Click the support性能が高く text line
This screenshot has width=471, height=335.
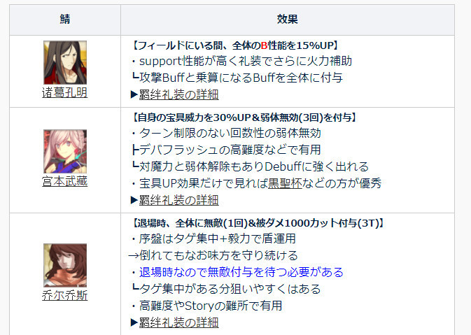pyautogui.click(x=246, y=61)
